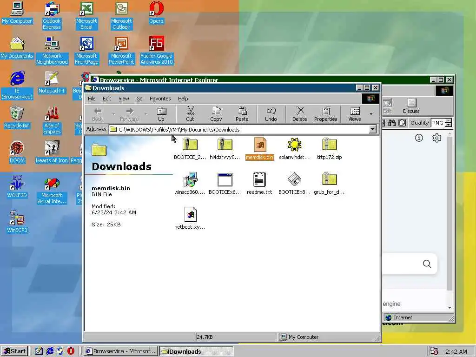Click the binoculars Find icon in Browservice

[x=391, y=123]
